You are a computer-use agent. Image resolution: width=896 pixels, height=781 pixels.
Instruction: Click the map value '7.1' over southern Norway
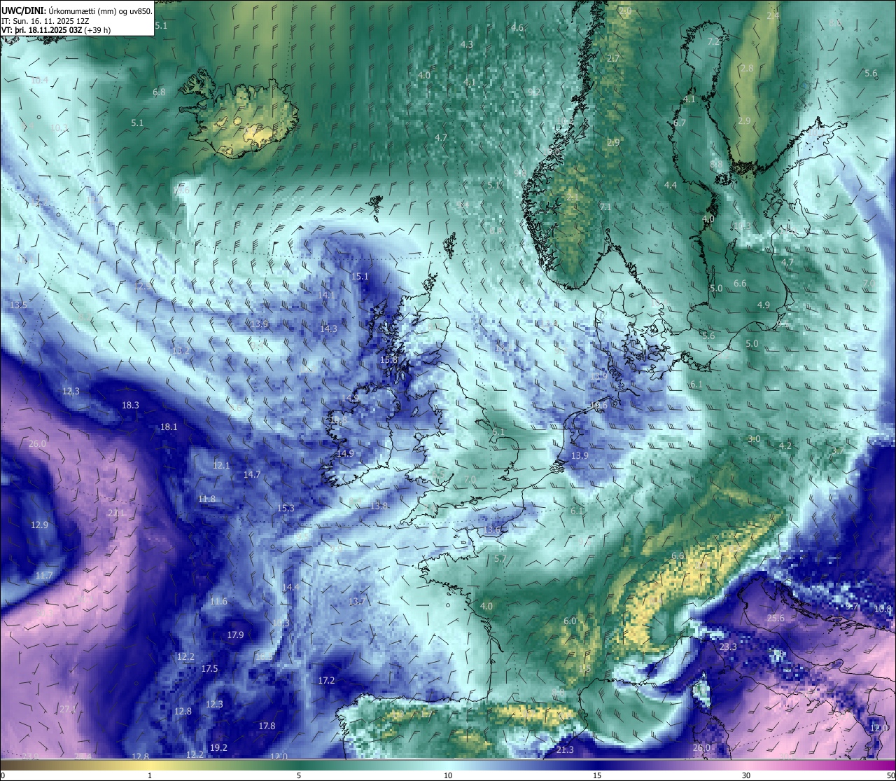[x=605, y=207]
